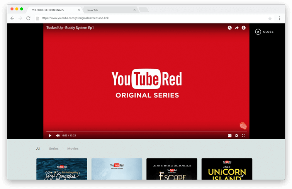
Task: Show video info icon
Action: (x=244, y=28)
